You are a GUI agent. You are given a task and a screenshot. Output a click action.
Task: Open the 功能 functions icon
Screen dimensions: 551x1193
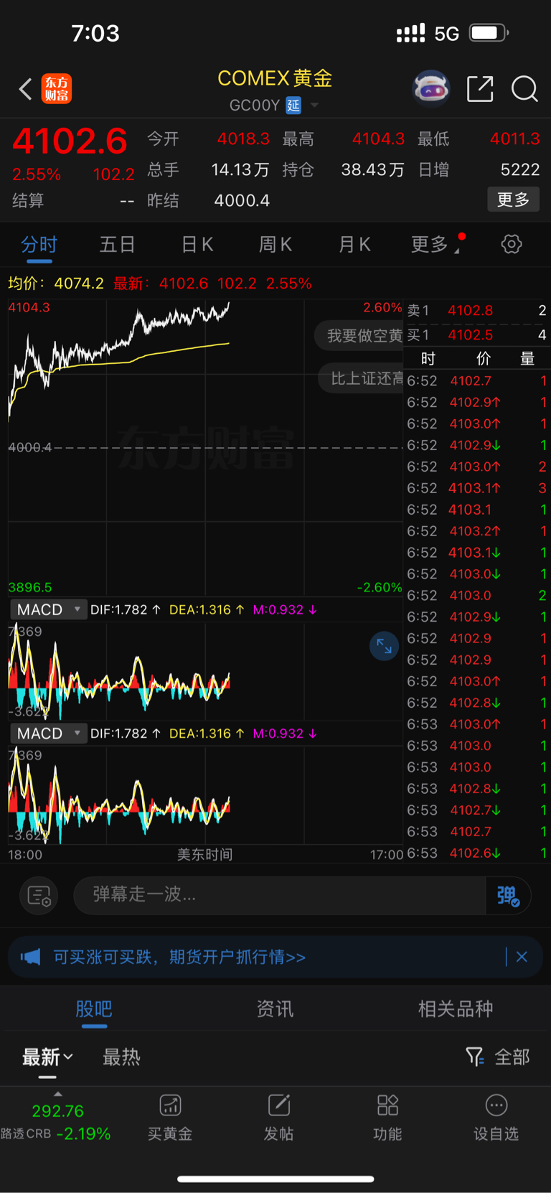tap(387, 1117)
